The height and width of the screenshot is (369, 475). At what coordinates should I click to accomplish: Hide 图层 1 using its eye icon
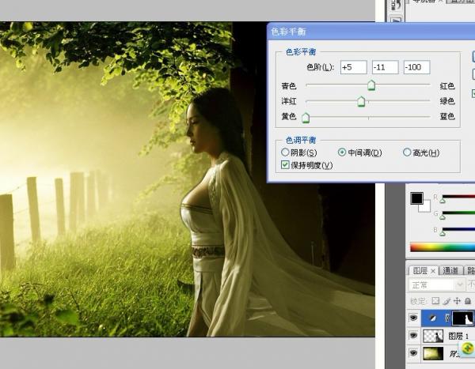tap(413, 335)
